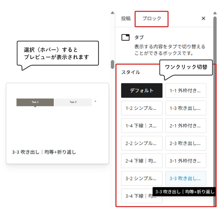The width and height of the screenshot is (218, 218).
Task: Click the sidebar scrollbar thumb
Action: coord(215,111)
